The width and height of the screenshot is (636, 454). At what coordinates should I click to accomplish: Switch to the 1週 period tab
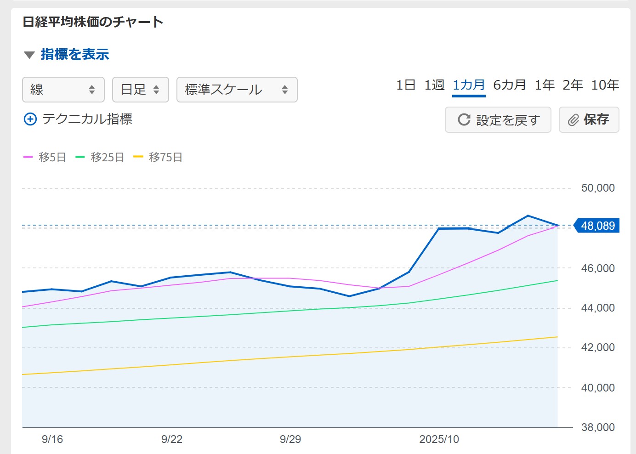[434, 85]
